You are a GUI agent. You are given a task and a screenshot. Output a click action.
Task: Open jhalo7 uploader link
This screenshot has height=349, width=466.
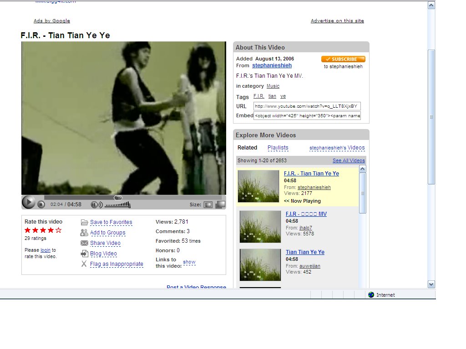(x=306, y=228)
